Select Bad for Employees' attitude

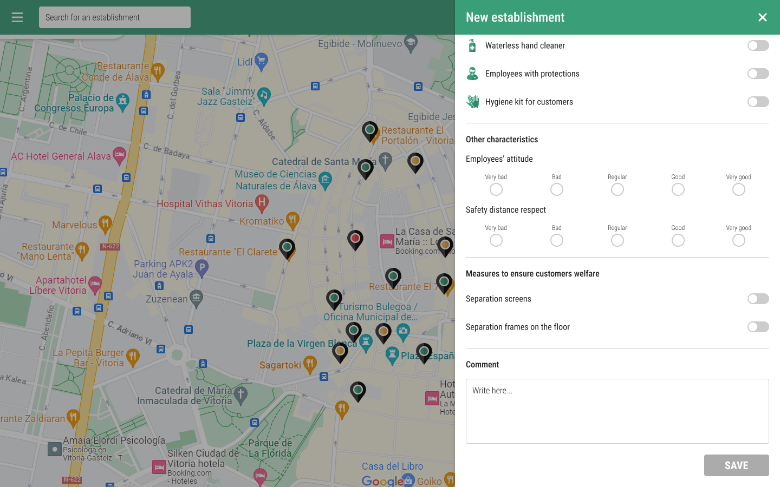557,189
